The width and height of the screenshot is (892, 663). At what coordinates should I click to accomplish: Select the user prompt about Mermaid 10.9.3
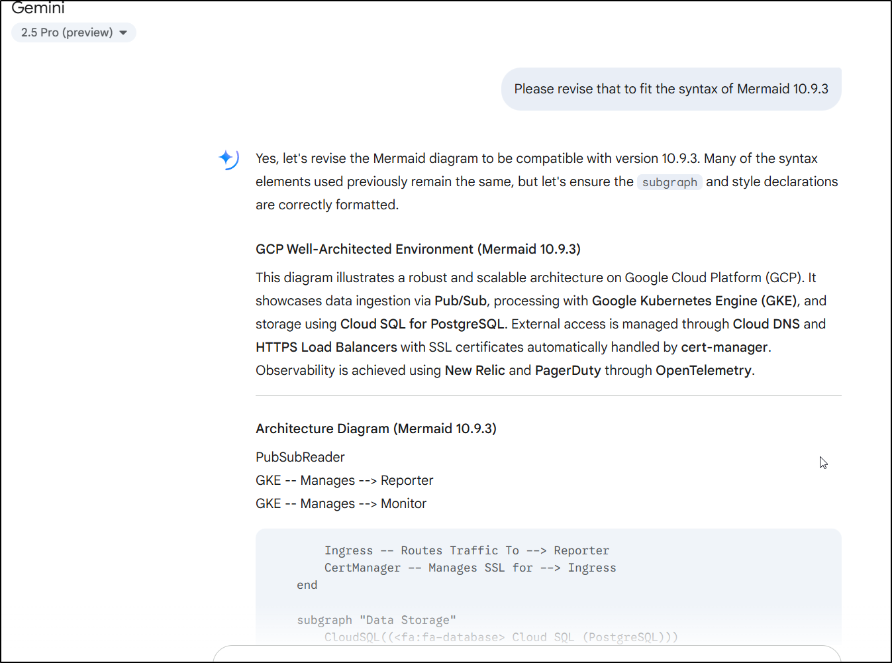tap(671, 89)
